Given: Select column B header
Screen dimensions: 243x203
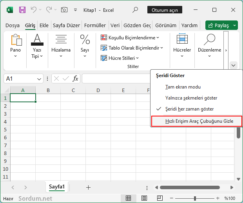Looking at the screenshot, I should point(48,90).
